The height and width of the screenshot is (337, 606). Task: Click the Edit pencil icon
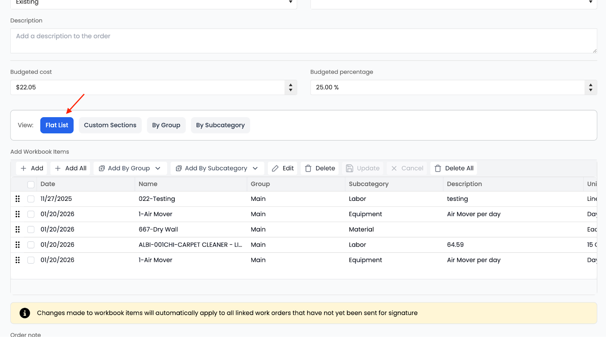click(275, 168)
